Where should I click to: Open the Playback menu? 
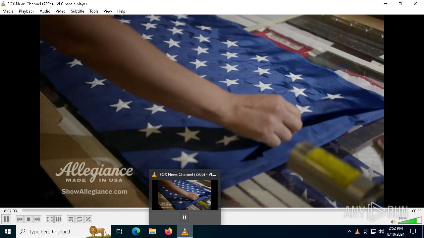coord(26,11)
